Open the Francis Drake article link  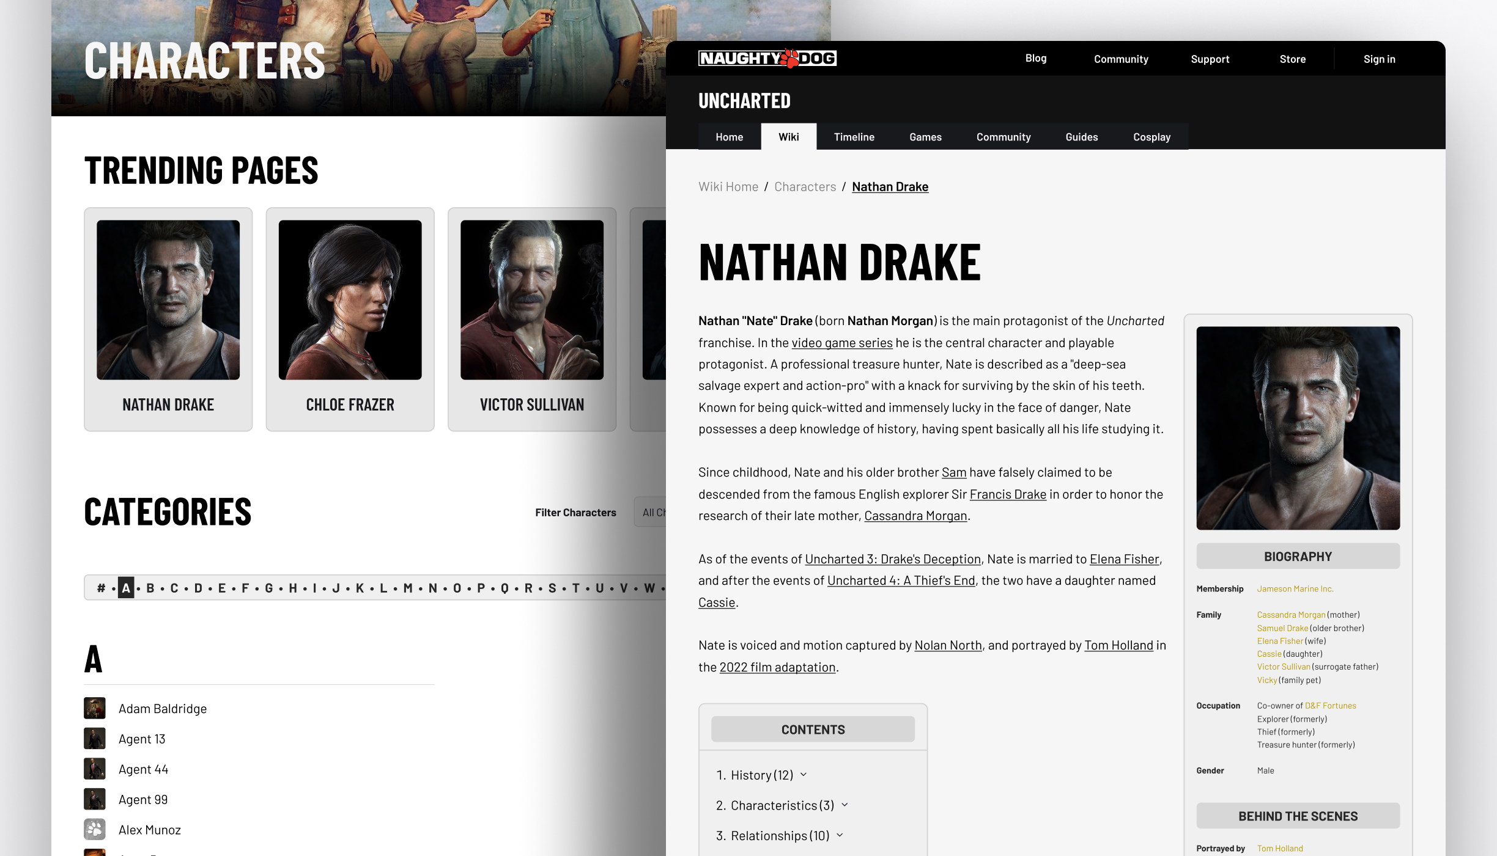(x=1008, y=494)
